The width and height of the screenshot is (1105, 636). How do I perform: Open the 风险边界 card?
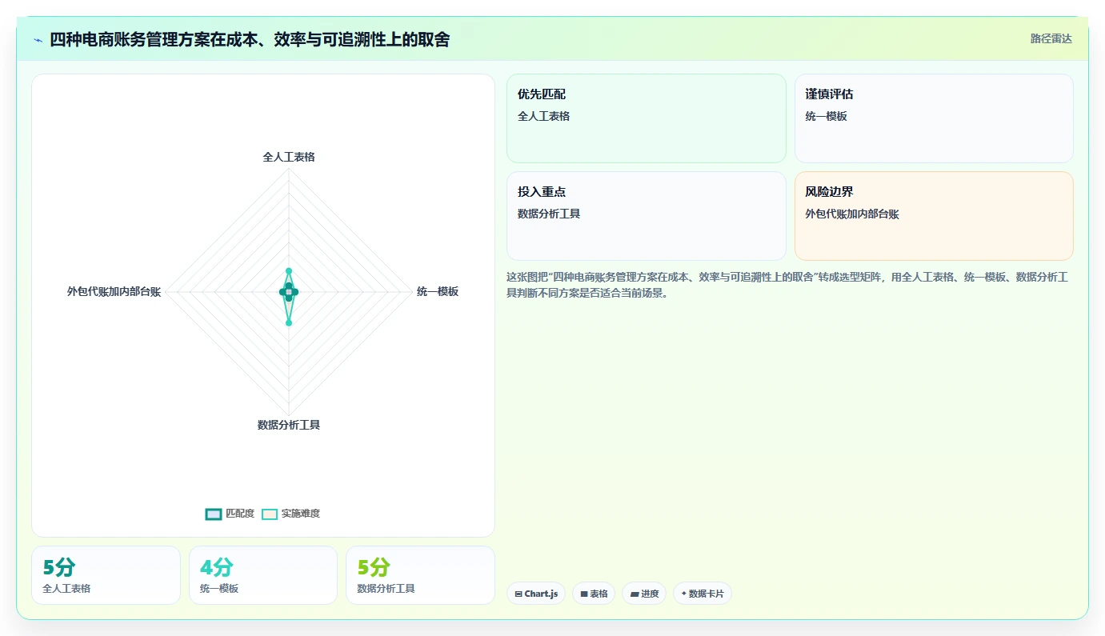pyautogui.click(x=934, y=216)
